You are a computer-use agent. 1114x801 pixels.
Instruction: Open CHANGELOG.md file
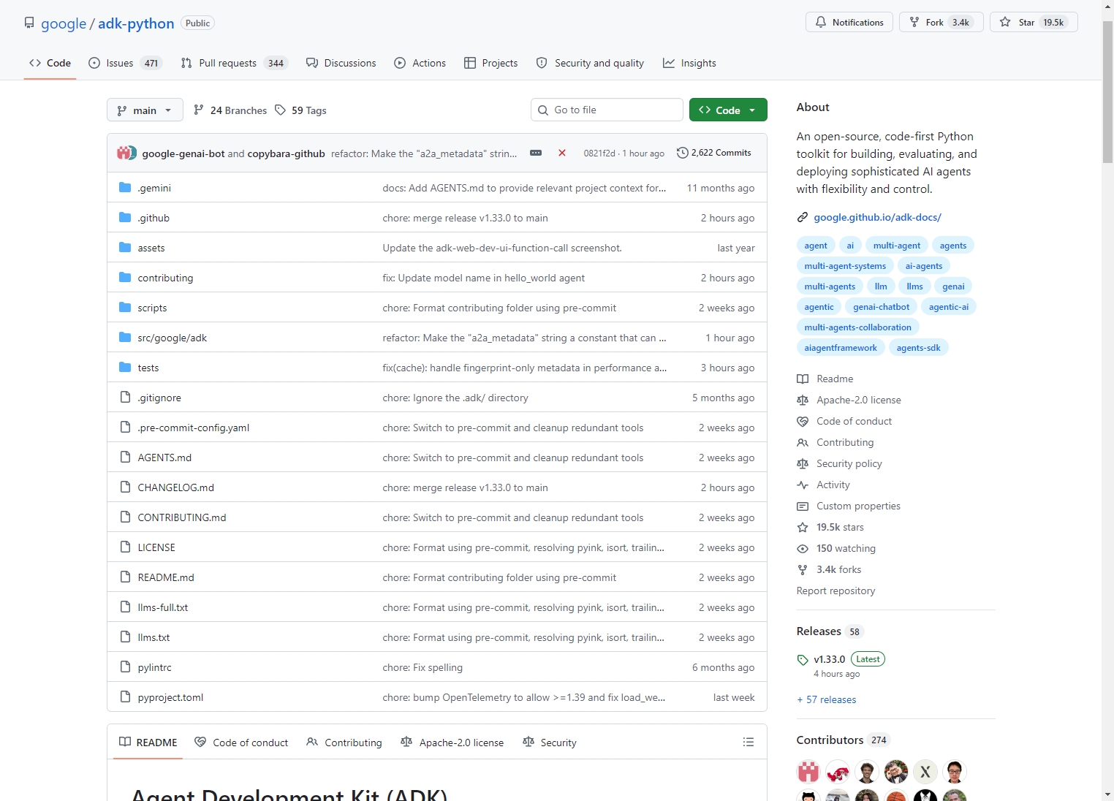click(x=176, y=487)
